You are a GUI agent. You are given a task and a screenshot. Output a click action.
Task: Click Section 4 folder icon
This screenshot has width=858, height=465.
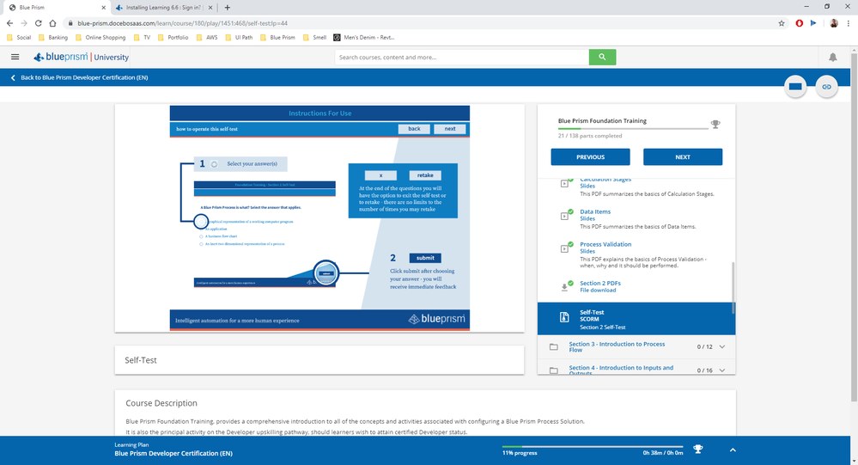click(554, 370)
